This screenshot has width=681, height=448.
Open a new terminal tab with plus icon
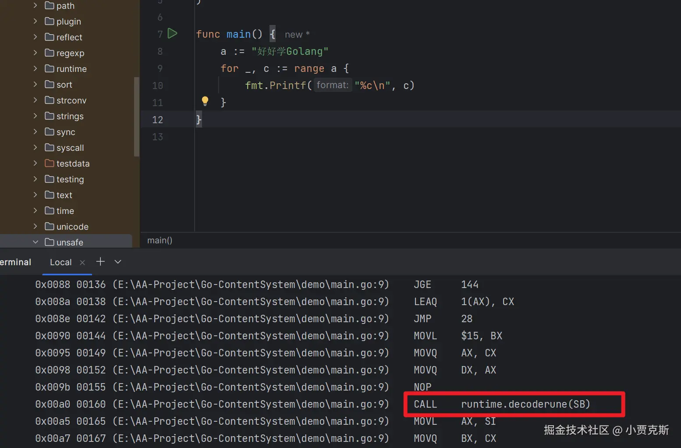tap(100, 262)
